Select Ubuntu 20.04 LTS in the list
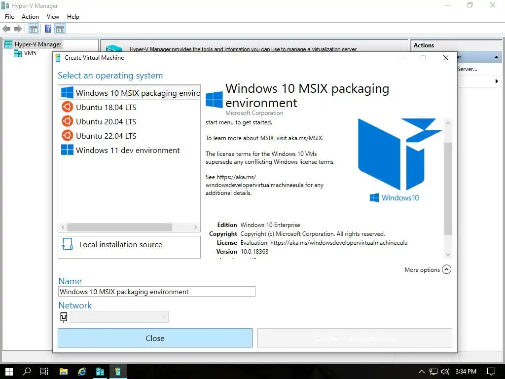This screenshot has width=505, height=379. pos(130,121)
